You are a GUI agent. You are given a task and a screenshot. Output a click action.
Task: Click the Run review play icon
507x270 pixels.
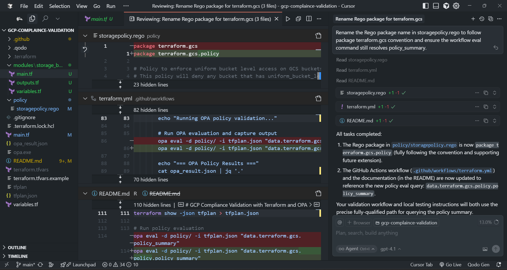288,19
